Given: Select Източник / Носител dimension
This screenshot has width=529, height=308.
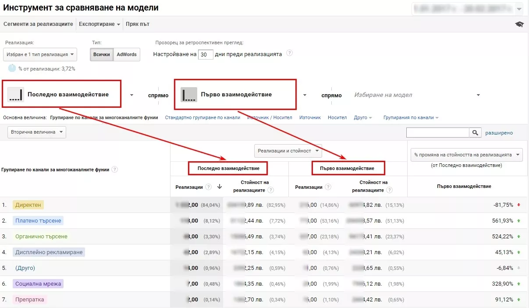Looking at the screenshot, I should click(x=270, y=117).
